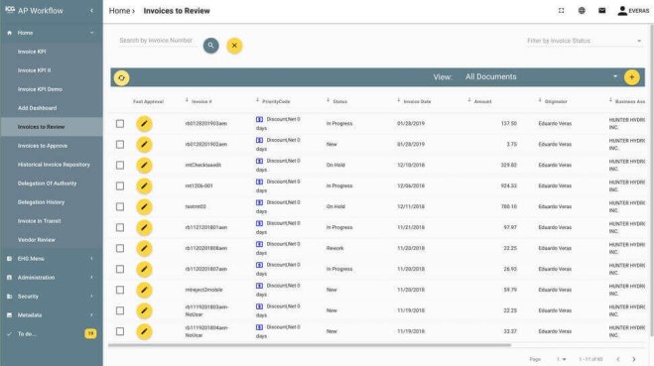The width and height of the screenshot is (654, 366).
Task: Edit invoice mtChecktaxedit with pencil button
Action: coord(144,166)
